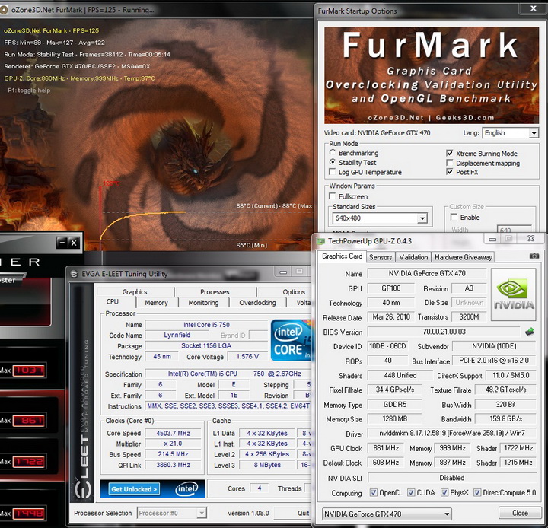Click the Max 1037 red readout
Viewport: 548px width, 528px height.
[29, 370]
